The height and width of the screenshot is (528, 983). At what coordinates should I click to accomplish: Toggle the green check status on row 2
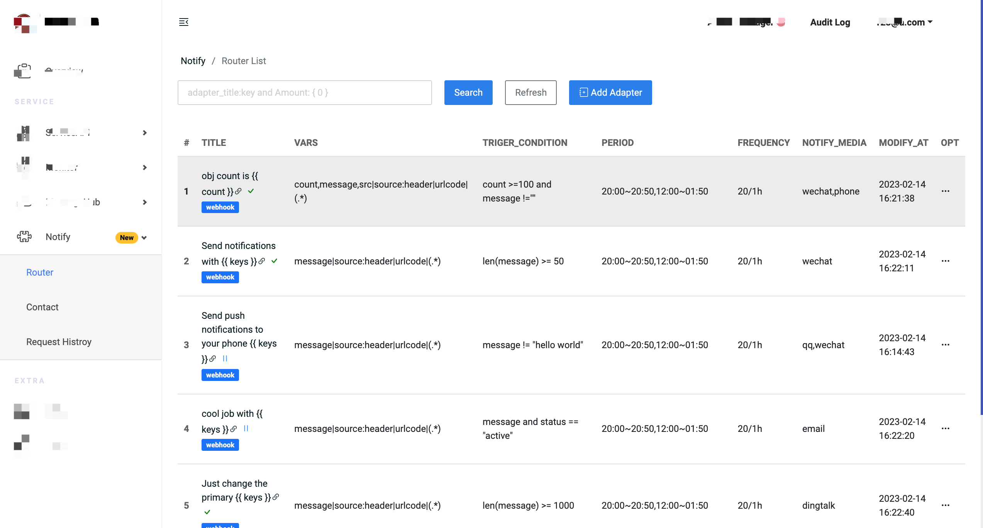click(274, 261)
